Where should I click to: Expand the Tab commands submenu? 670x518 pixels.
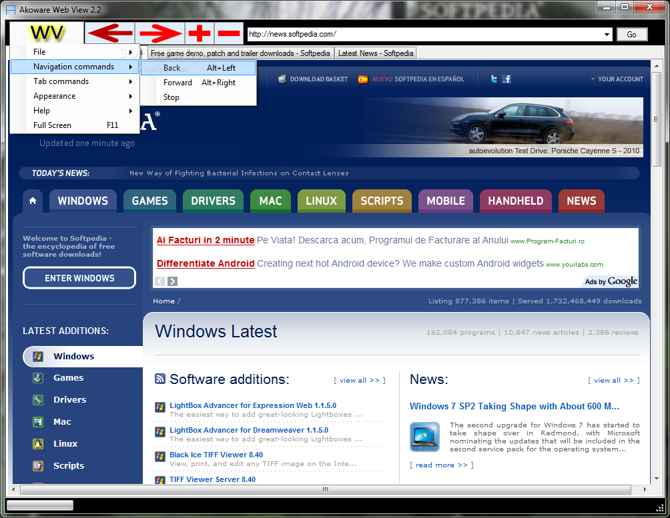pyautogui.click(x=75, y=81)
